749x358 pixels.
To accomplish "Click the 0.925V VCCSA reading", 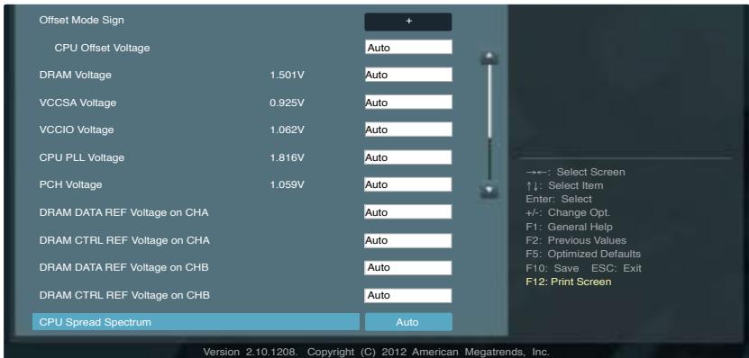I will (x=287, y=103).
